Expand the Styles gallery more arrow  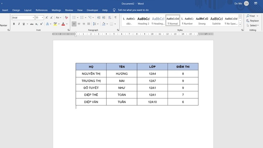(x=240, y=25)
